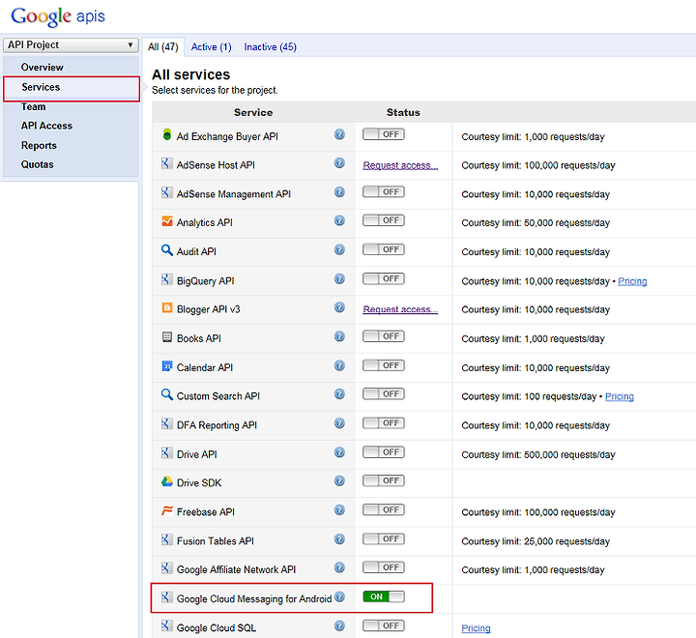
Task: Open help for Ad Exchange Buyer API
Action: point(339,134)
